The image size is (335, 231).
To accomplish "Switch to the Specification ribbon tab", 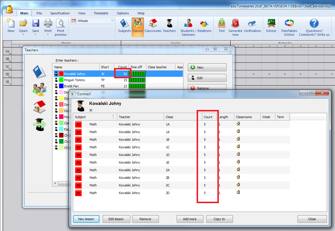I will click(x=60, y=13).
